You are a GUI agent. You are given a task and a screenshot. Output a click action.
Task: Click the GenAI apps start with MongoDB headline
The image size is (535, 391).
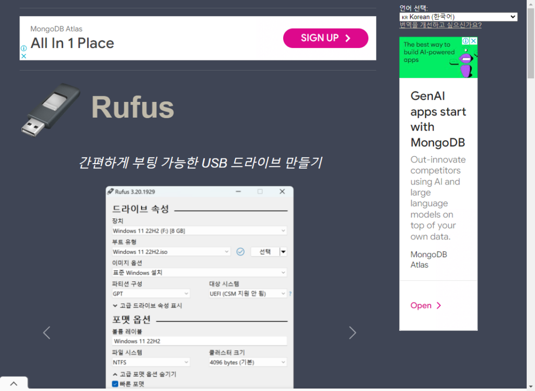tap(438, 119)
